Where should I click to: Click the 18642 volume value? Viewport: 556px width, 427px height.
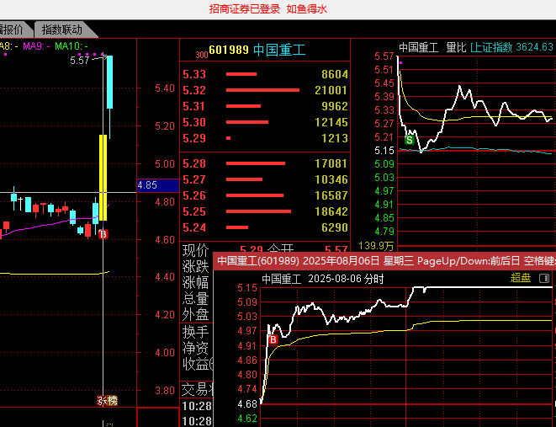click(331, 211)
